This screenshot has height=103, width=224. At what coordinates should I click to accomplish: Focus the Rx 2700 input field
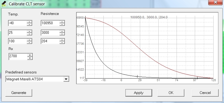[18, 56]
